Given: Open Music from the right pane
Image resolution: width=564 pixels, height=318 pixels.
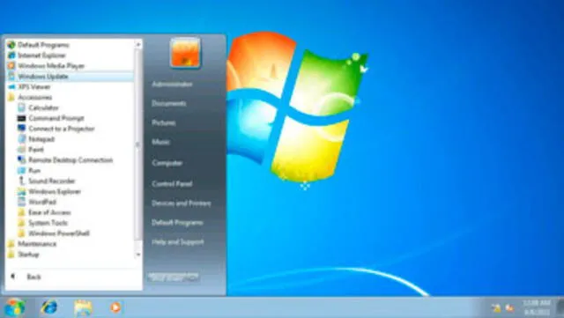Looking at the screenshot, I should click(160, 142).
